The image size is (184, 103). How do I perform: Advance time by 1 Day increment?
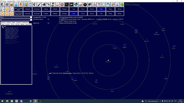[101, 9]
